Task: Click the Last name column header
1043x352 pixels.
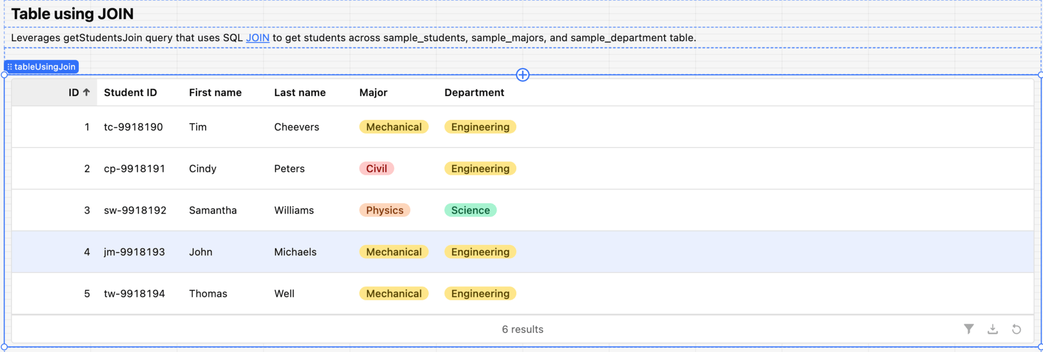Action: [300, 93]
